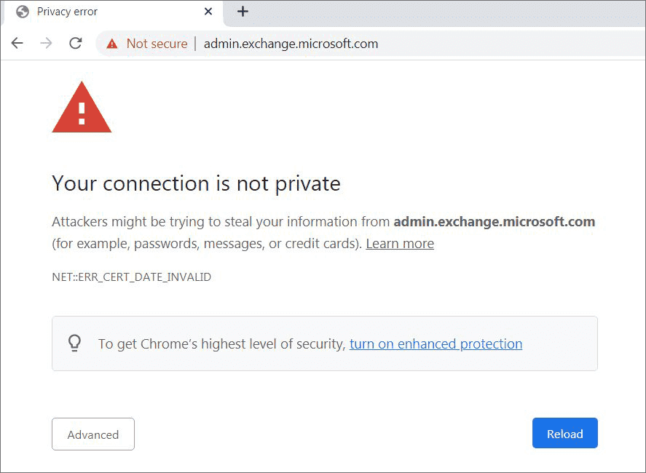This screenshot has width=646, height=473.
Task: Click the enhanced protection suggestion box
Action: 325,343
